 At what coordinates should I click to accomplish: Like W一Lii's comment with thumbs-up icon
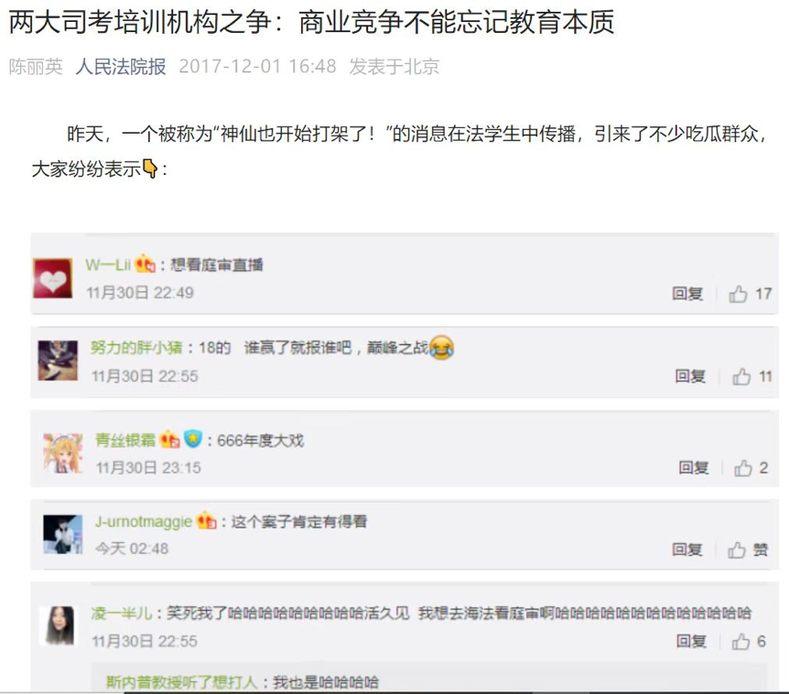738,294
